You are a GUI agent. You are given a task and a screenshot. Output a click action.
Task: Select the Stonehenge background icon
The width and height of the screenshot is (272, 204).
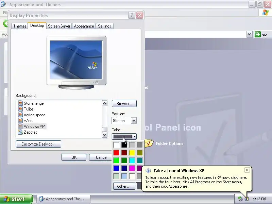(20, 103)
